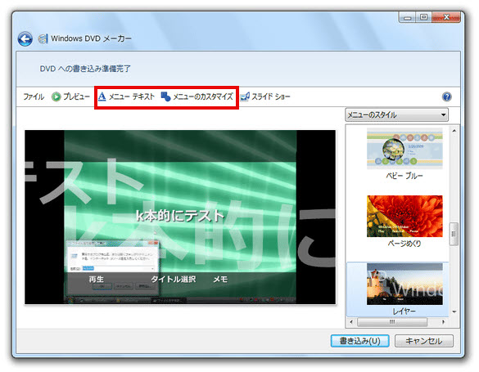Click style list scroll down arrow
Viewport: 479px width, 372px height.
(x=454, y=312)
